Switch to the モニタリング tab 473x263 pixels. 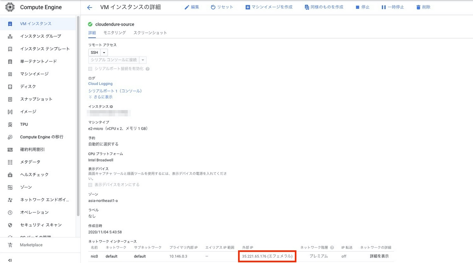(115, 33)
